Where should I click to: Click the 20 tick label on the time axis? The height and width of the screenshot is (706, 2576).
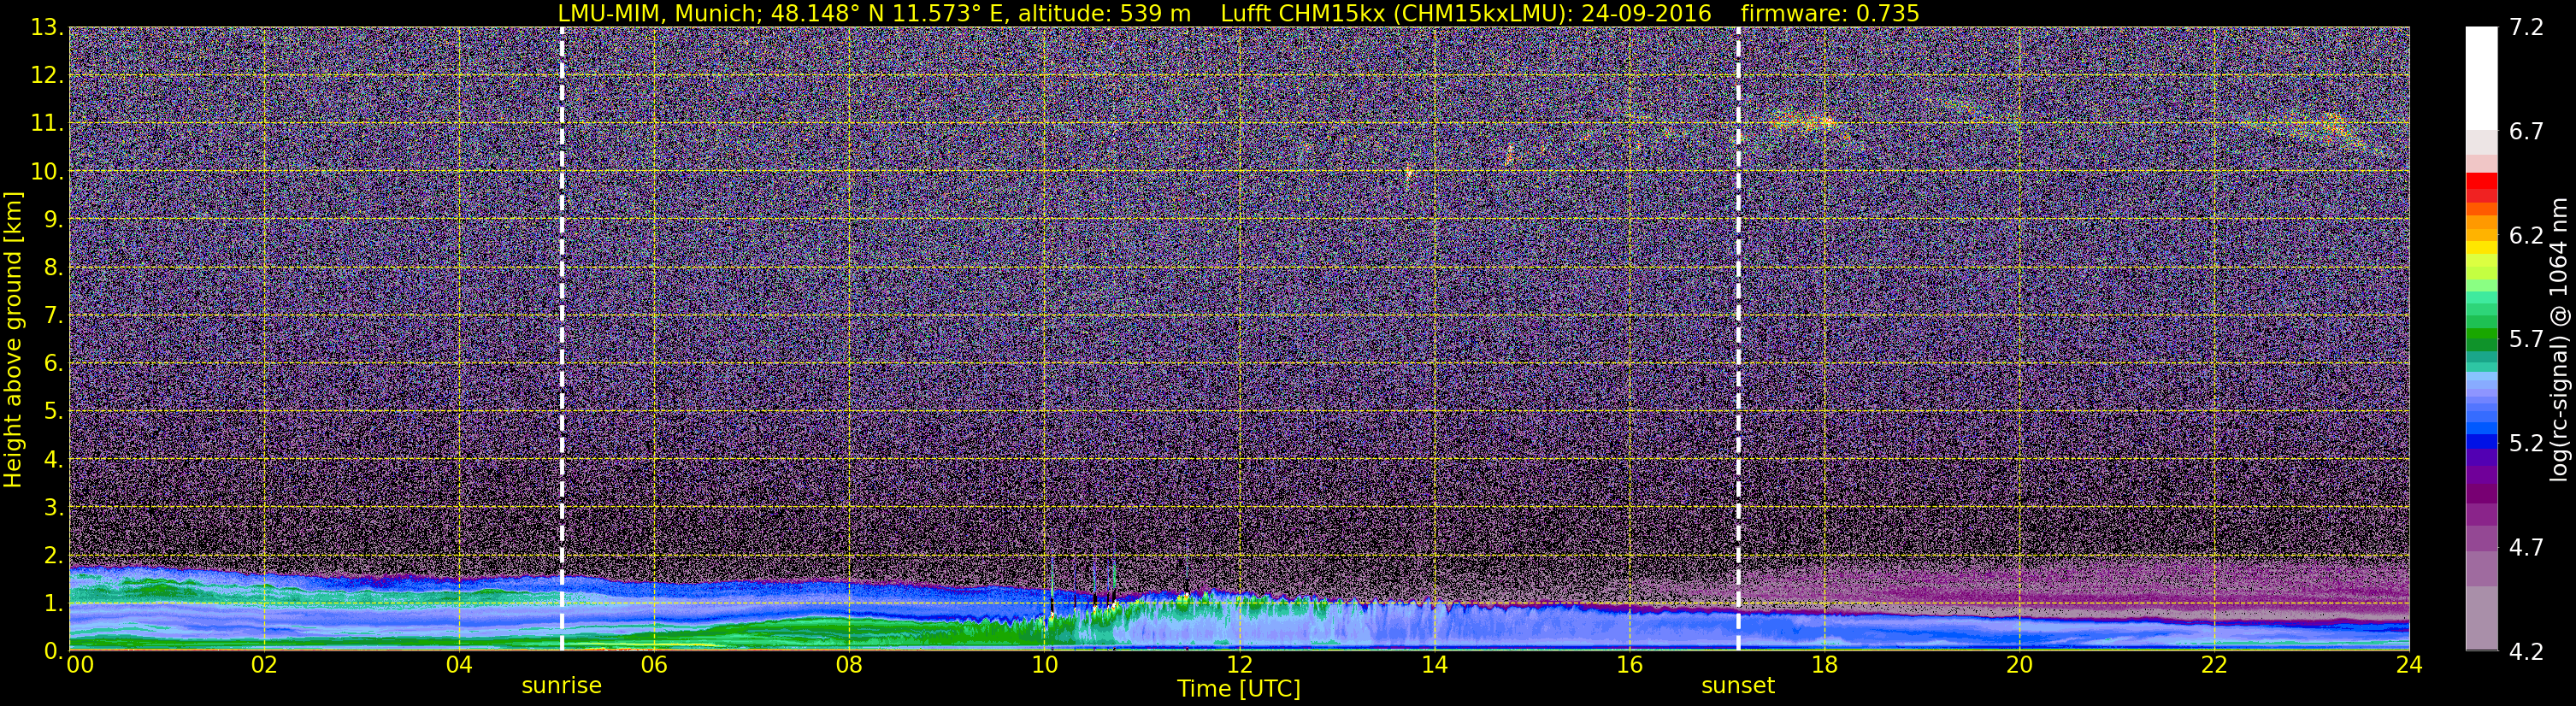2019,665
